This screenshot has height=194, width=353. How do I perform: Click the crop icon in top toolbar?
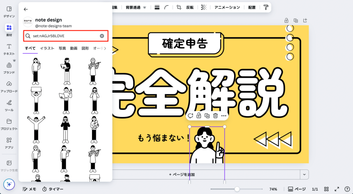179,7
